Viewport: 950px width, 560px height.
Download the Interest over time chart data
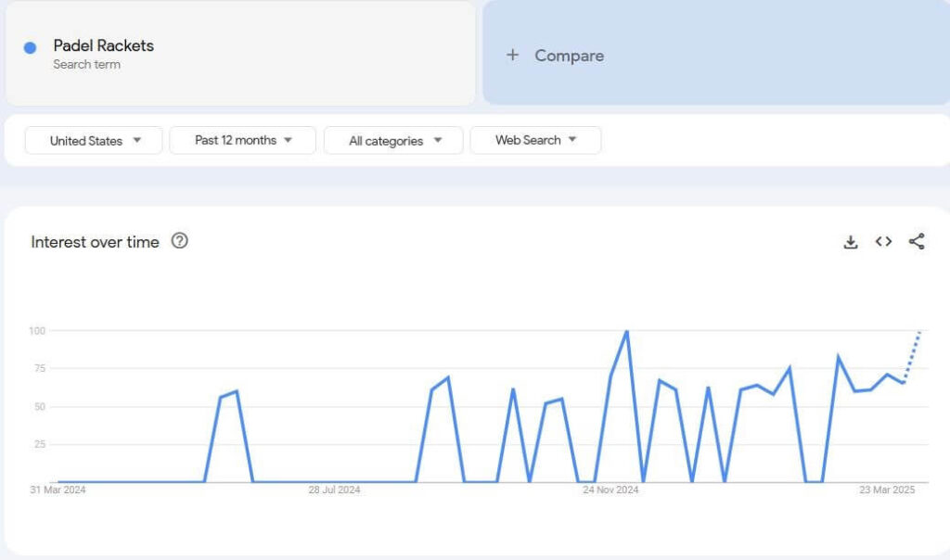tap(850, 242)
